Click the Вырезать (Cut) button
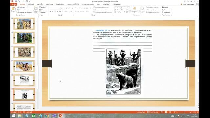210x118 pixels. pyautogui.click(x=21, y=7)
